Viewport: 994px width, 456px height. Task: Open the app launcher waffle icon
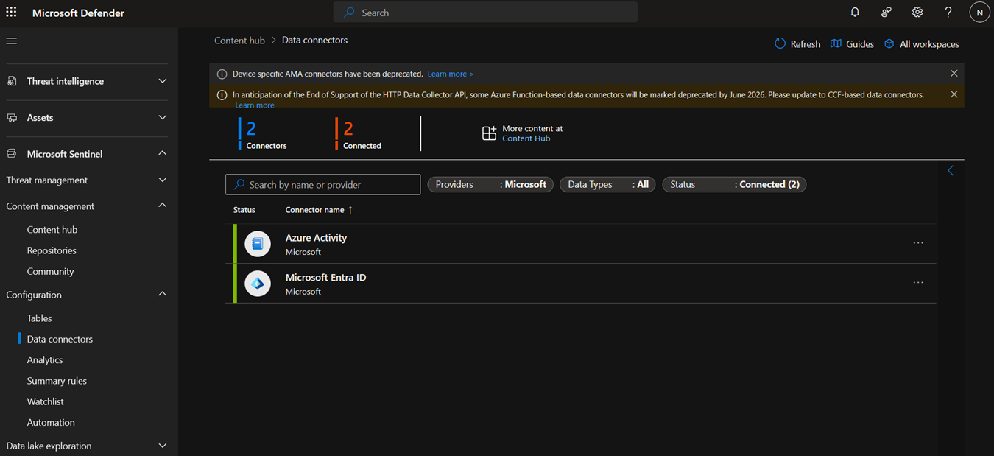click(x=11, y=13)
